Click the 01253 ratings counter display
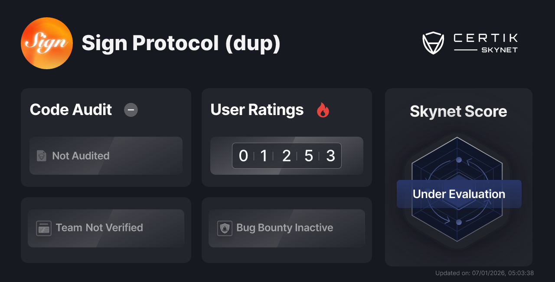The width and height of the screenshot is (555, 282). (x=287, y=156)
